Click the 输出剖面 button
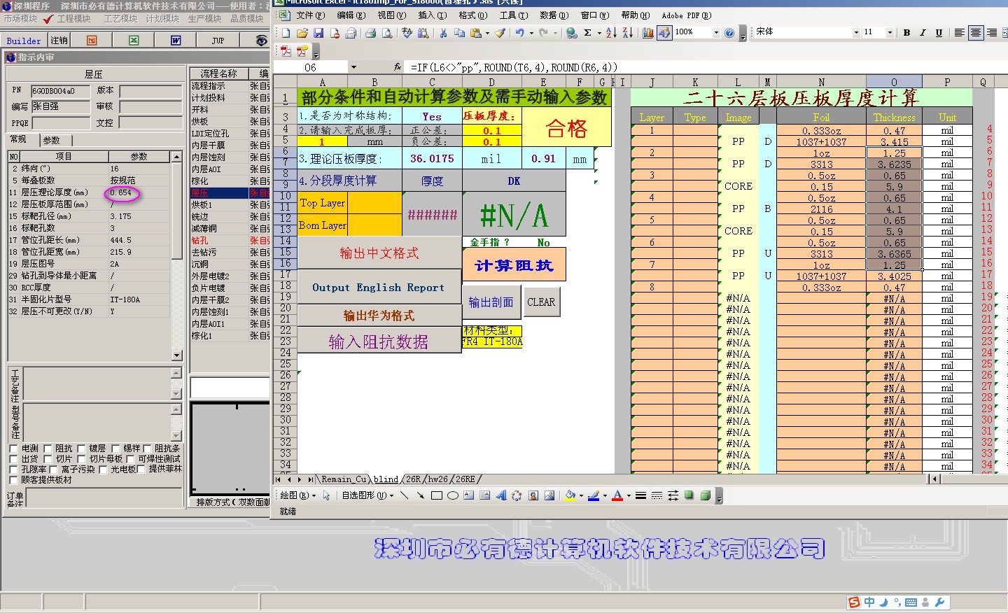The image size is (1008, 613). tap(491, 302)
